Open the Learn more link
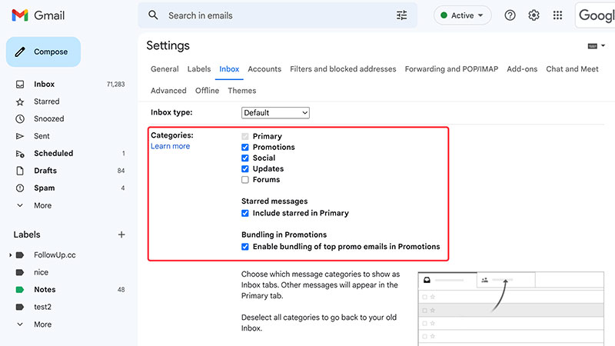The image size is (615, 346). tap(170, 146)
